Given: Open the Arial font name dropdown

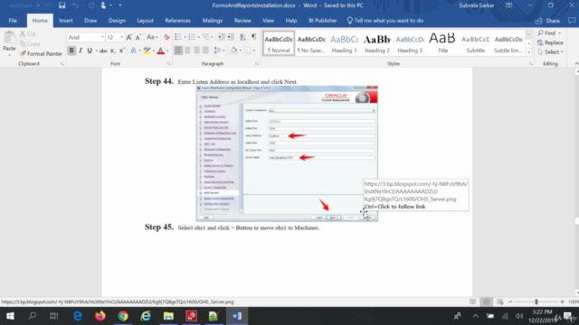Looking at the screenshot, I should [x=102, y=37].
